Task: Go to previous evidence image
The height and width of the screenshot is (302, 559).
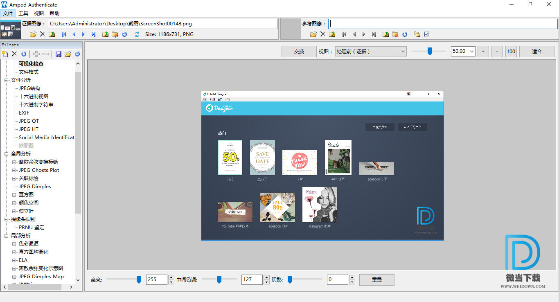Action: pyautogui.click(x=74, y=34)
